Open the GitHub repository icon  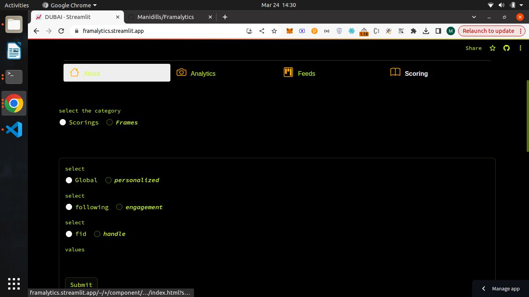click(507, 48)
